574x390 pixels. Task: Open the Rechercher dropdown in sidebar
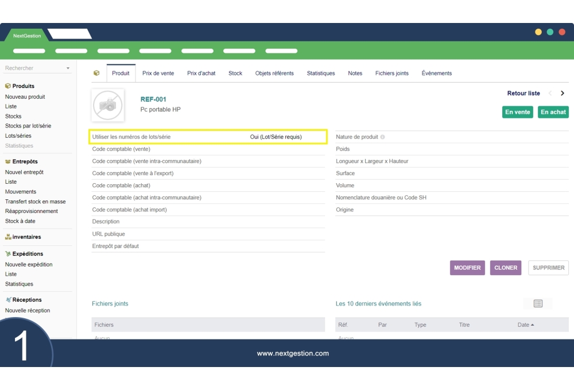click(x=68, y=68)
